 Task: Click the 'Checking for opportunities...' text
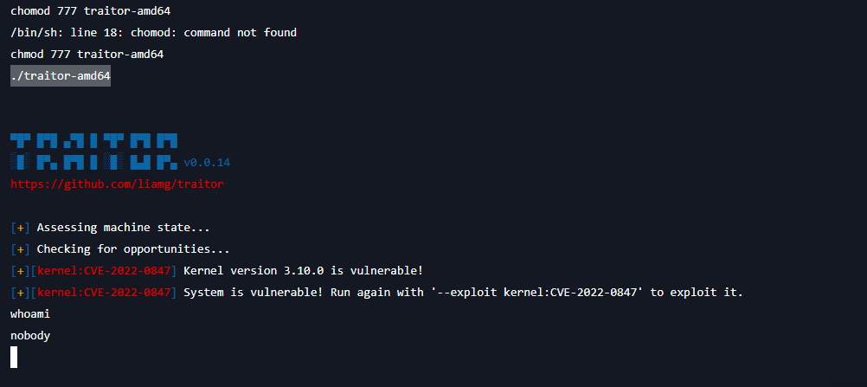133,249
